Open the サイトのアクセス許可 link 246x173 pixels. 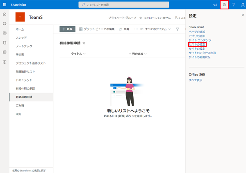(202, 53)
